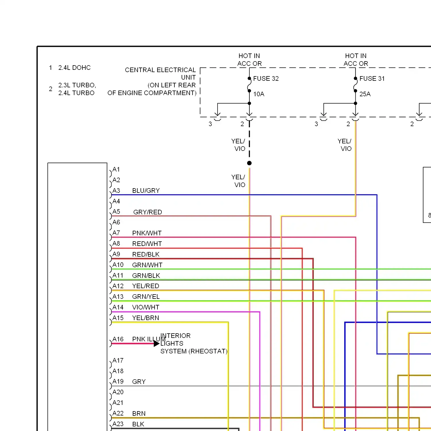The width and height of the screenshot is (431, 431).
Task: Click the FUSE 31 label
Action: tap(372, 78)
